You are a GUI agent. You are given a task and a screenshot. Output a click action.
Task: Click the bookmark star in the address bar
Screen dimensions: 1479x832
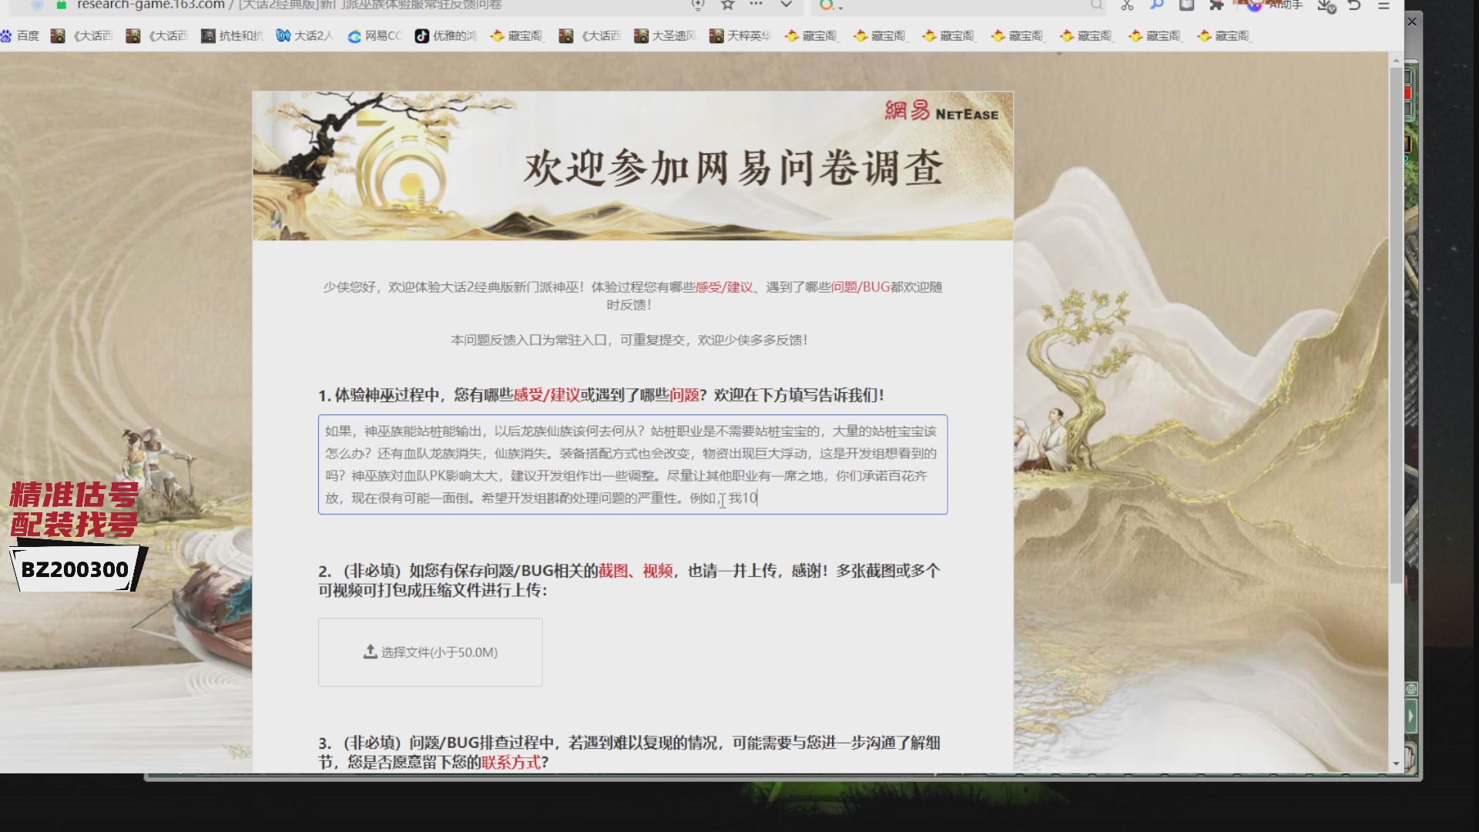pyautogui.click(x=726, y=5)
